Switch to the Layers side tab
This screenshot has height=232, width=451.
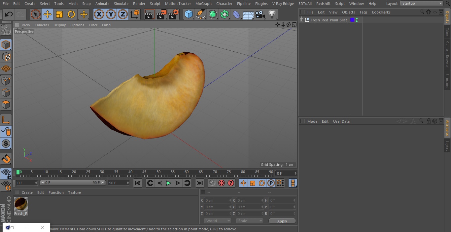point(447,146)
